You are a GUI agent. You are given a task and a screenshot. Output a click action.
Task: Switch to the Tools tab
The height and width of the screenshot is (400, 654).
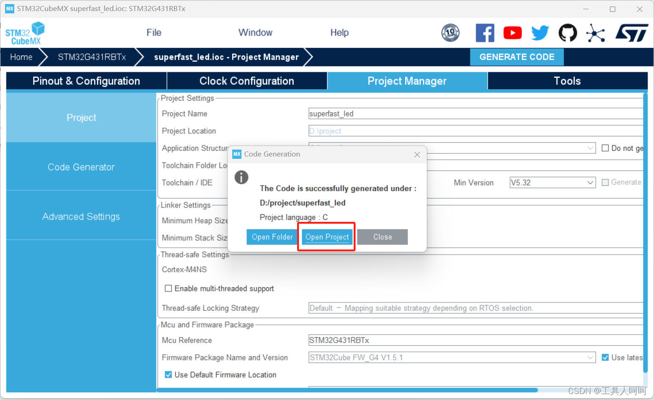point(568,81)
